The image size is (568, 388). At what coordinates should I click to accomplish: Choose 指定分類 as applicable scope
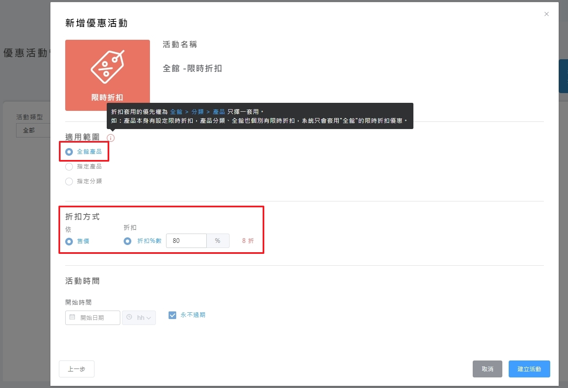point(69,182)
